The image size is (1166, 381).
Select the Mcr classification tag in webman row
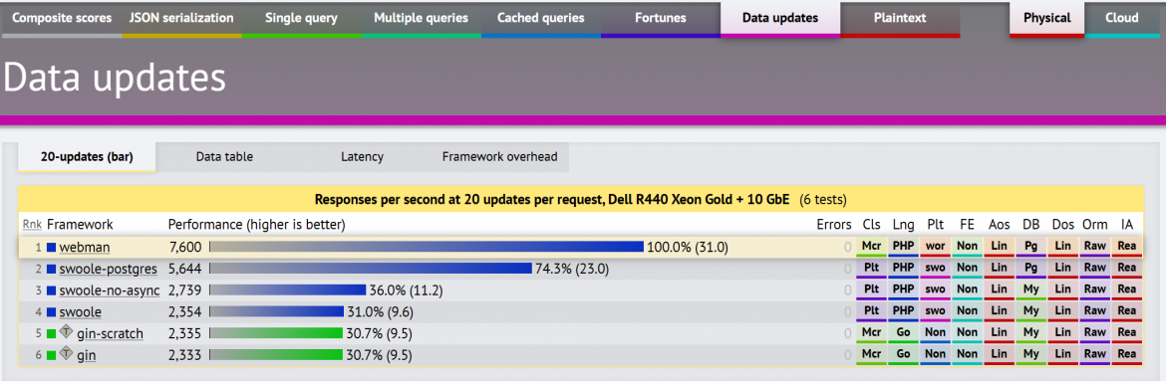coord(871,246)
